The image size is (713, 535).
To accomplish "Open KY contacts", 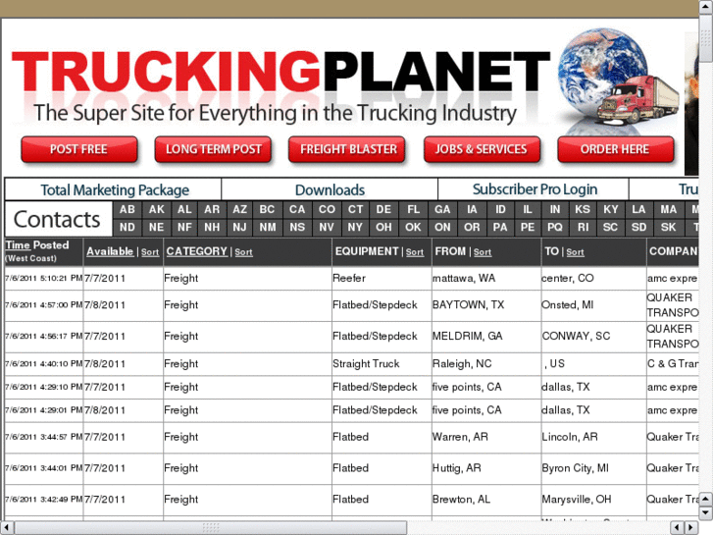I will (x=611, y=209).
